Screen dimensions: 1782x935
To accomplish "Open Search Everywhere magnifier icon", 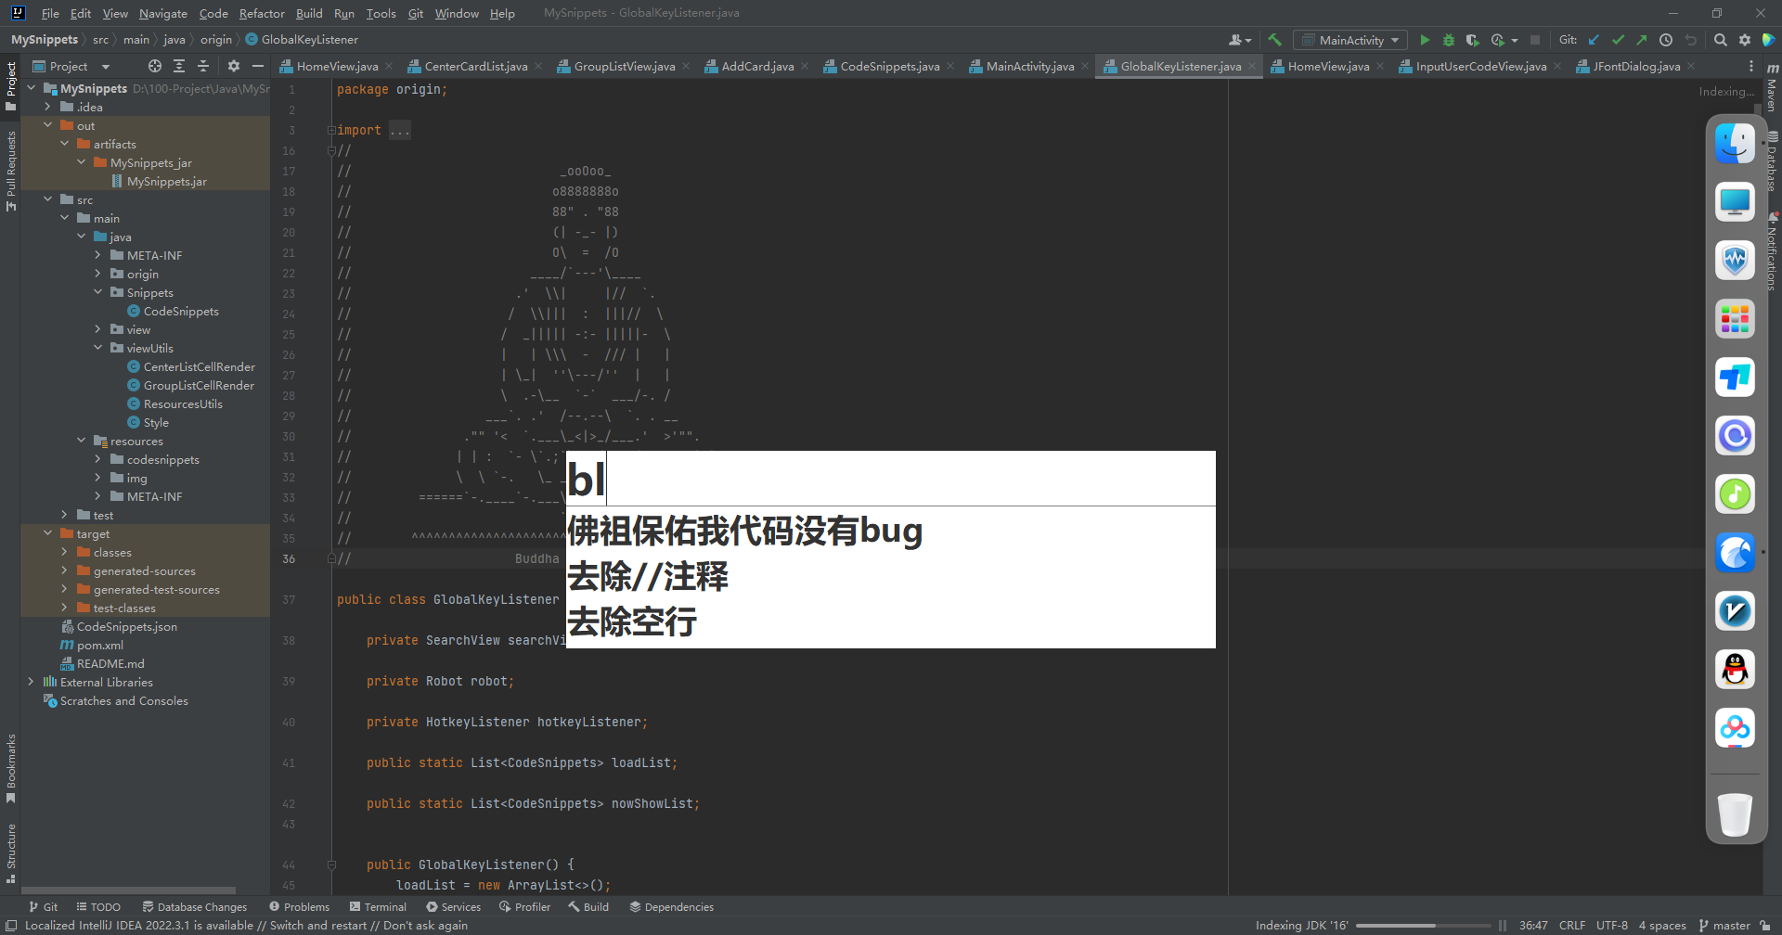I will tap(1720, 40).
